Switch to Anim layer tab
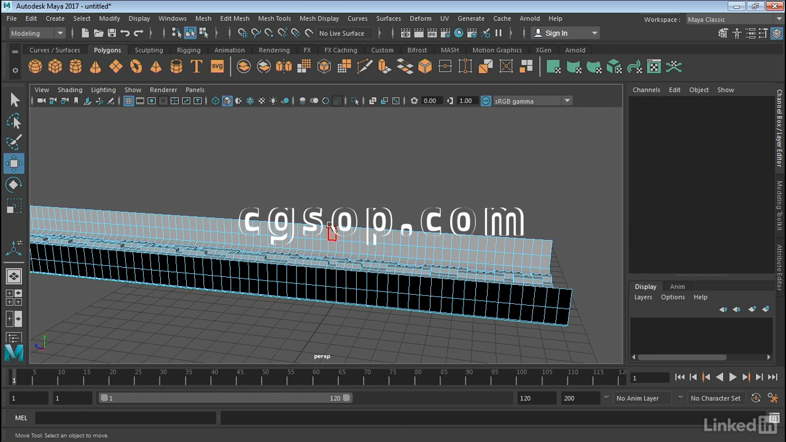The height and width of the screenshot is (442, 786). click(677, 287)
